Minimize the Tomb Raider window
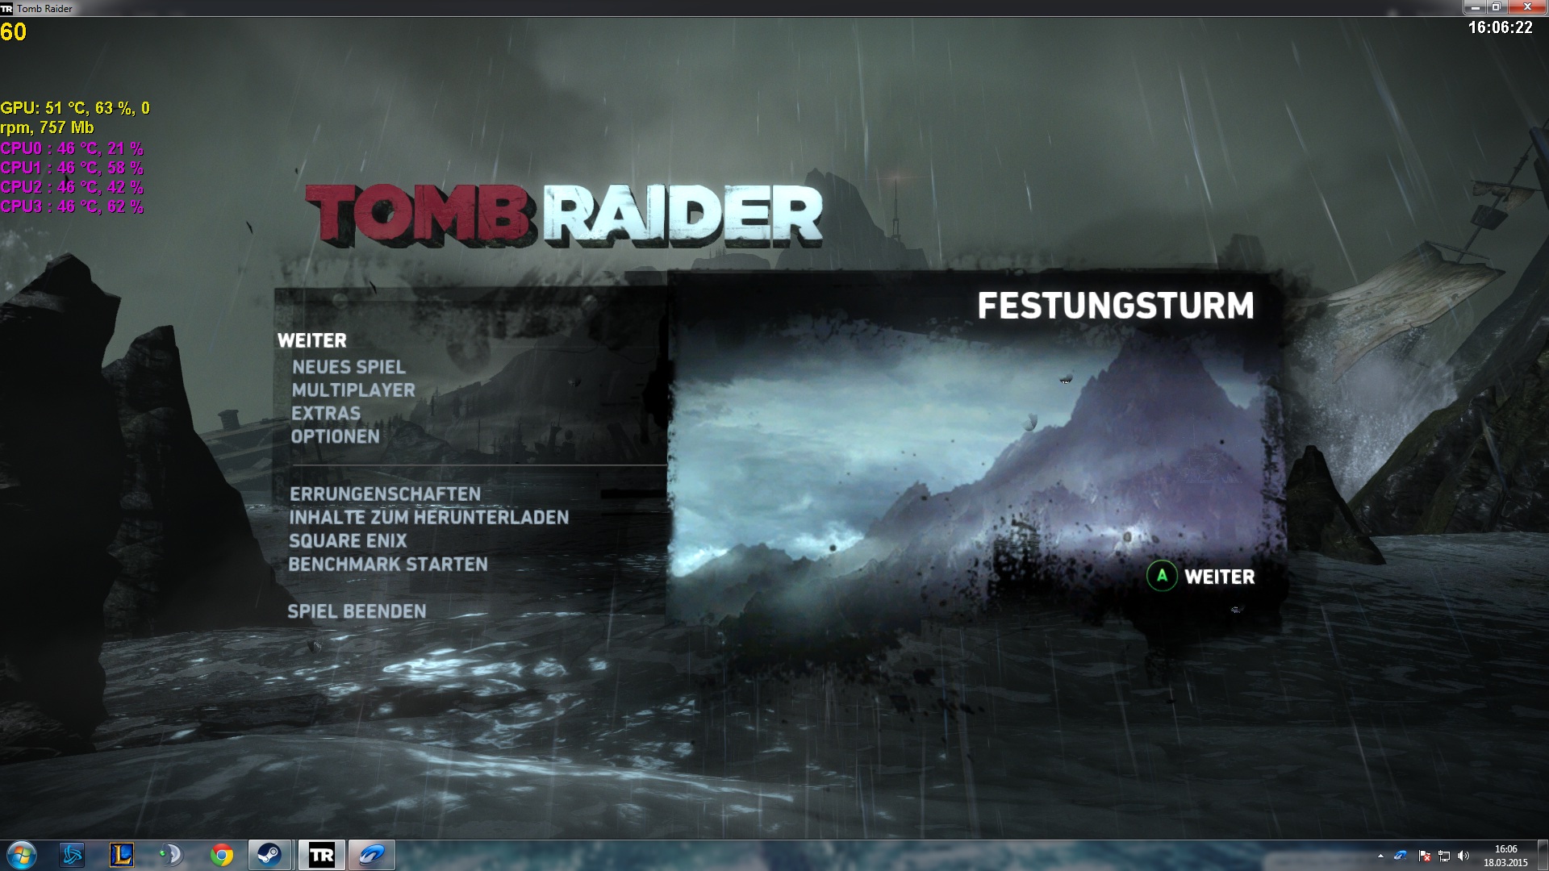 point(1476,7)
